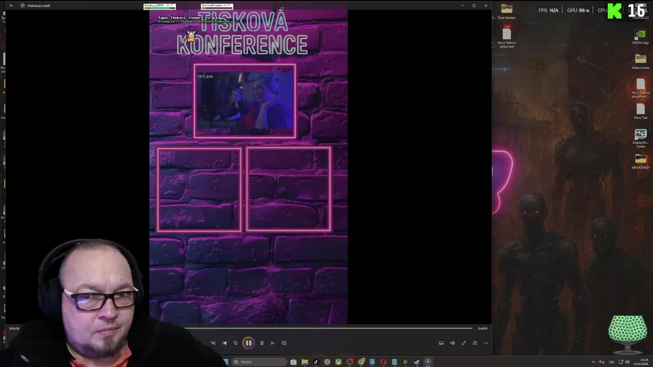653x367 pixels.
Task: Open Opera browser from the taskbar
Action: point(383,362)
